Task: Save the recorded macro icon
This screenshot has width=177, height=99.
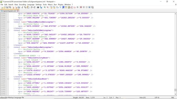Action: (92, 7)
